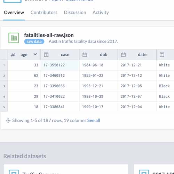Click case cell 17-3460912
The image size is (174, 174).
point(60,76)
